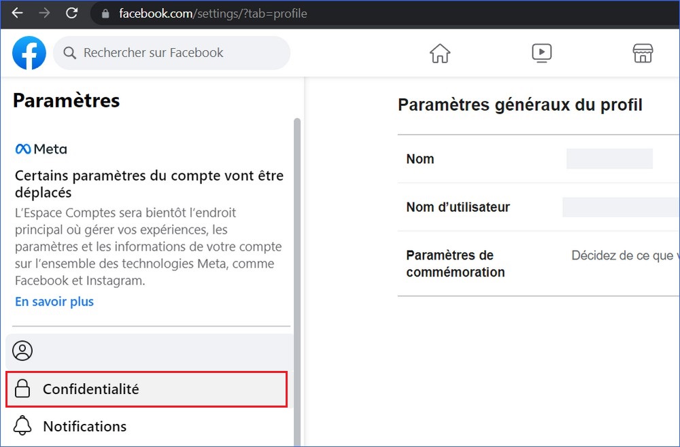Screen dimensions: 680x447
Task: Focus the 'Rechercher sur Facebook' search box
Action: click(177, 53)
